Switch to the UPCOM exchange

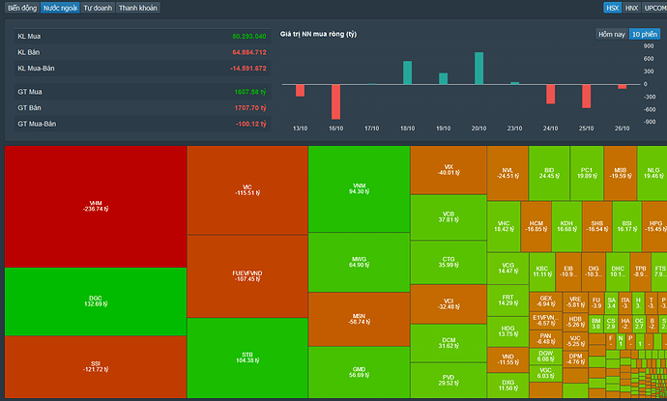tap(654, 8)
